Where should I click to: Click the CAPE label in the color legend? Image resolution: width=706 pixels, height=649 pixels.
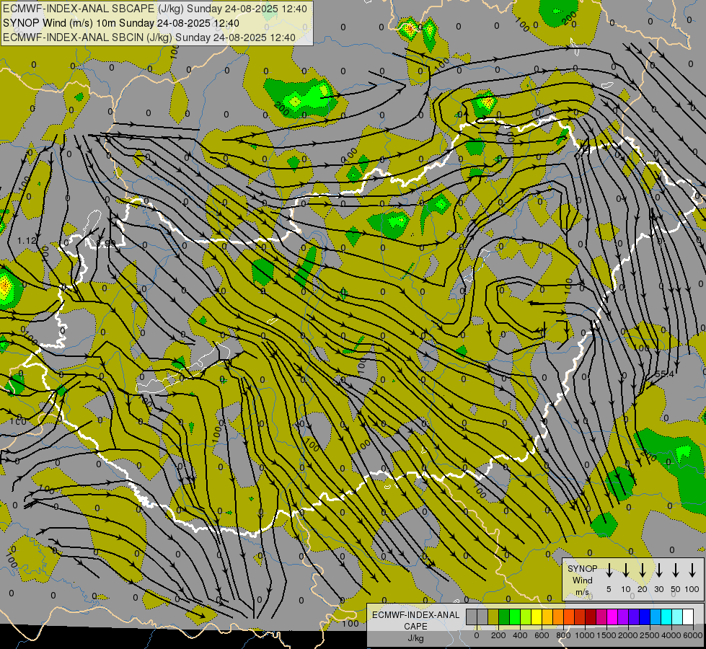(x=415, y=627)
